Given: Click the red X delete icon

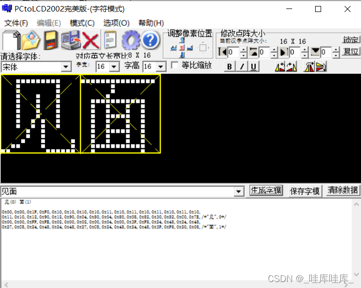Looking at the screenshot, I should [91, 40].
